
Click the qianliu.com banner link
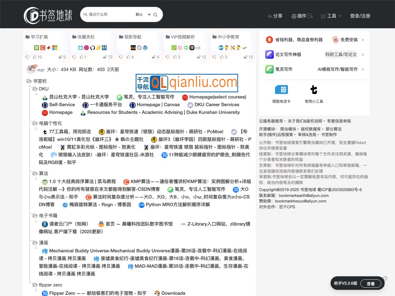187,83
